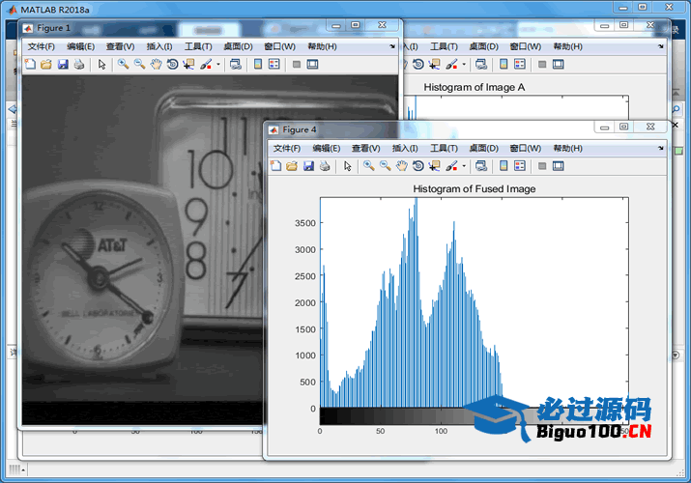Select Data Cursor tool in Figure 1
The height and width of the screenshot is (483, 691).
pos(189,65)
